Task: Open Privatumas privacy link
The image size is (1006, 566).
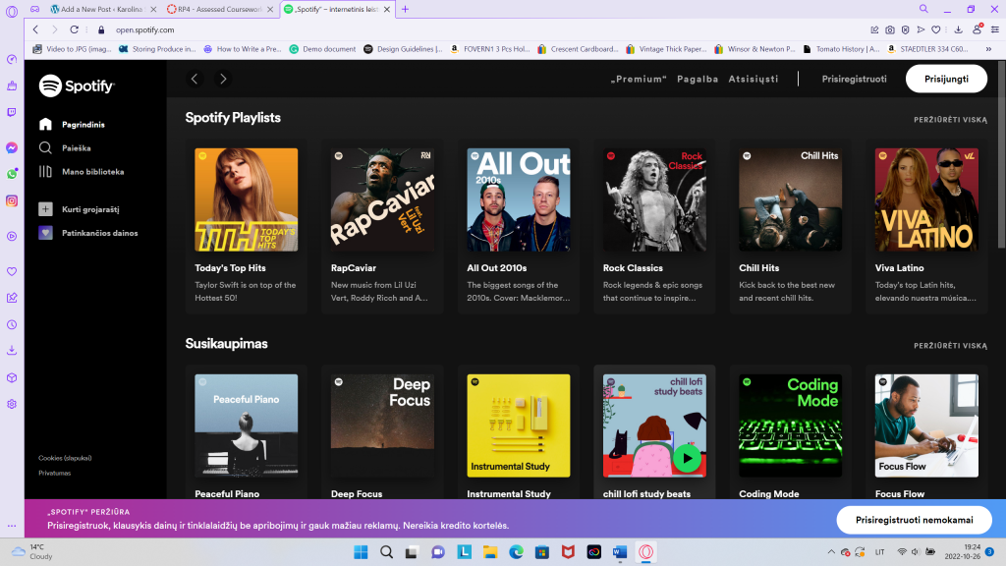Action: pos(55,473)
